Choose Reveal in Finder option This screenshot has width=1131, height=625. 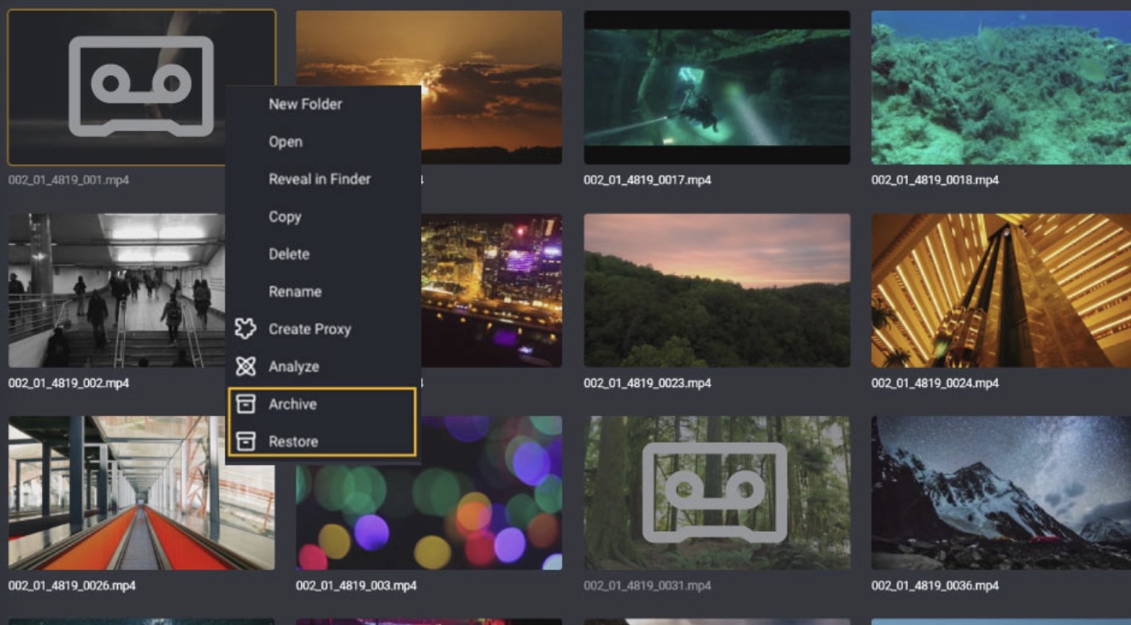319,179
